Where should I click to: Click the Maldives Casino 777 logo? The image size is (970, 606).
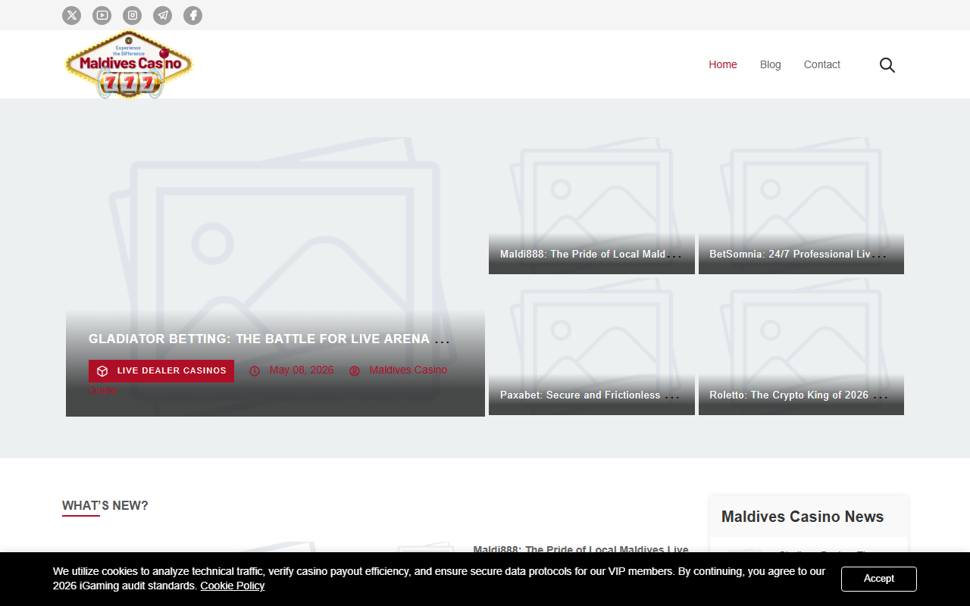pyautogui.click(x=129, y=65)
